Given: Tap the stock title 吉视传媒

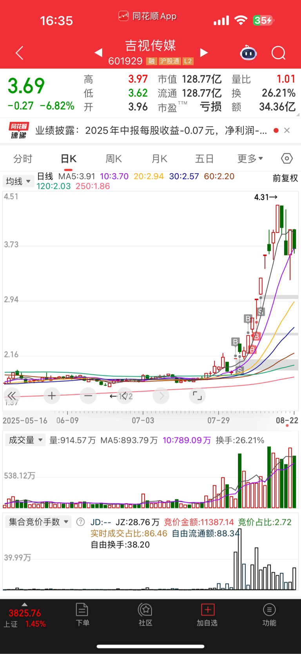Looking at the screenshot, I should coord(150,46).
